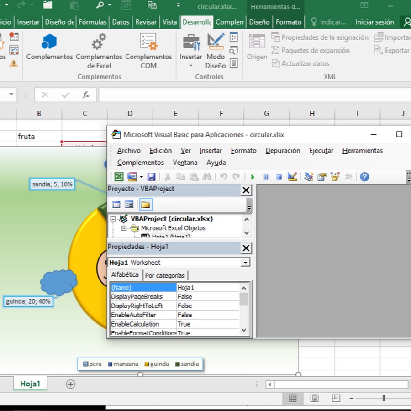Screen dimensions: 411x411
Task: Select the (Name) property value field
Action: coord(207,288)
